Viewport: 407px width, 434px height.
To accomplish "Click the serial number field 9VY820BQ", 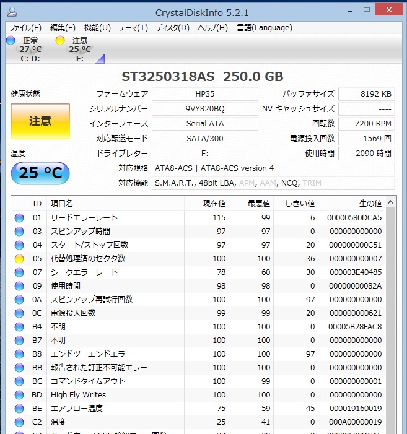I will click(205, 109).
